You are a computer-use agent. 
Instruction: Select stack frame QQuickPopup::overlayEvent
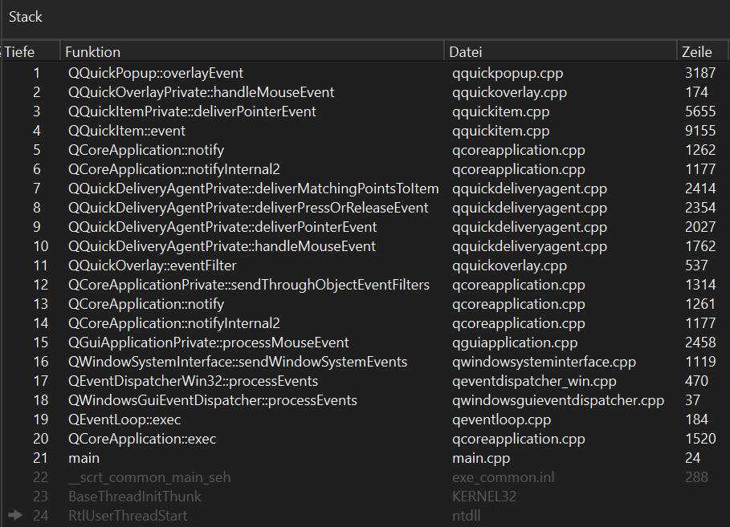pyautogui.click(x=365, y=73)
